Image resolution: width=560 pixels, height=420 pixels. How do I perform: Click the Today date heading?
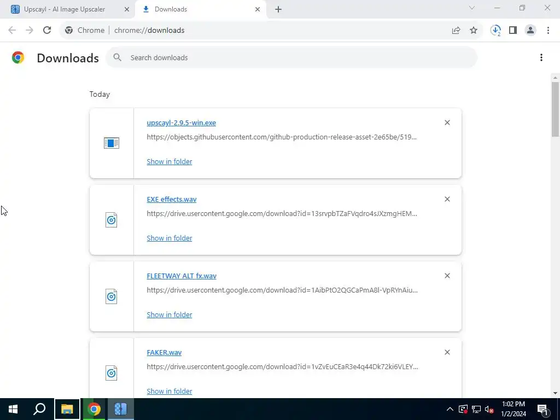click(100, 94)
